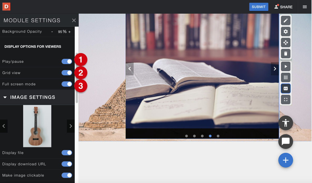Open the accessibility options button
This screenshot has width=312, height=183.
point(285,123)
